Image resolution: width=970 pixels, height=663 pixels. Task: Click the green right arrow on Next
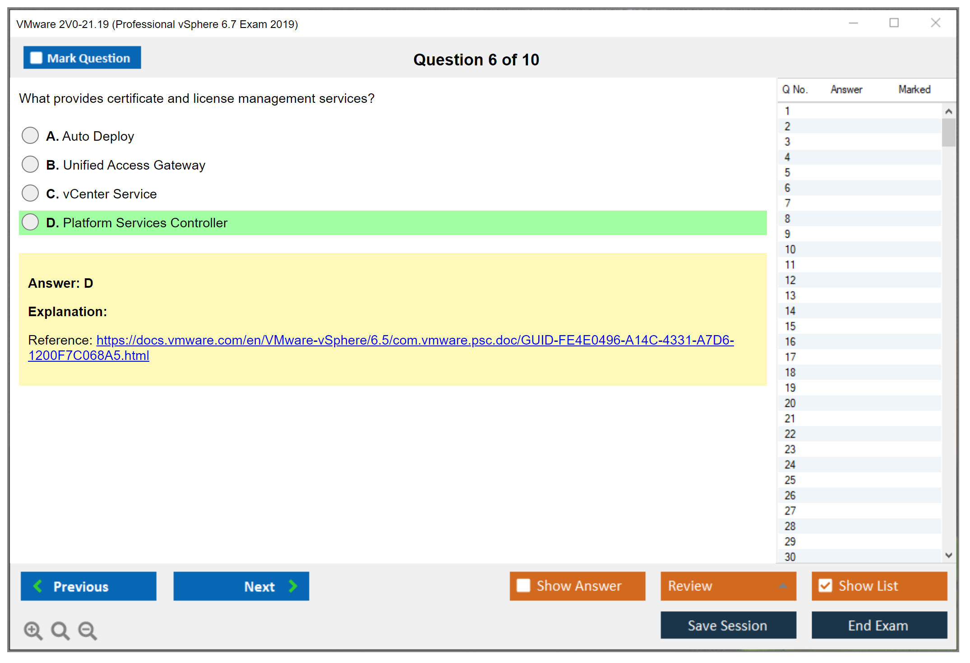pyautogui.click(x=293, y=586)
